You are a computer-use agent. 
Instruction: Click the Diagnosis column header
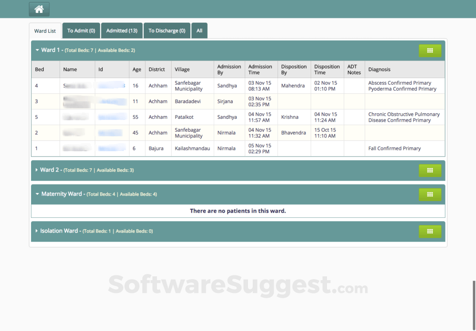pos(379,69)
